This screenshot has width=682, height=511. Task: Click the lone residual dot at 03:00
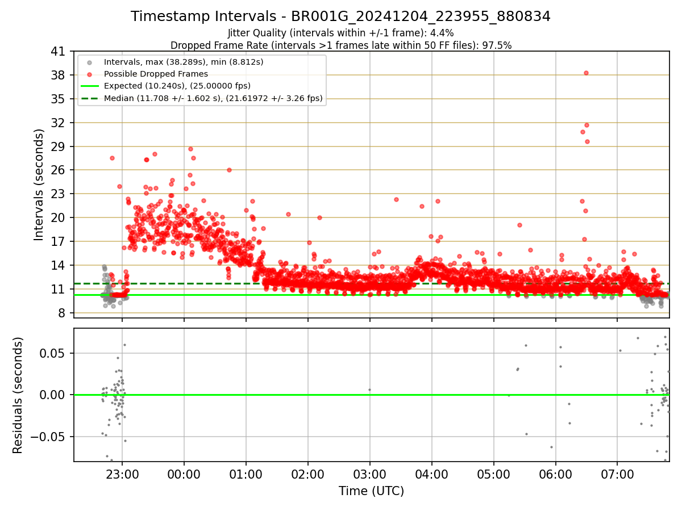(x=369, y=389)
